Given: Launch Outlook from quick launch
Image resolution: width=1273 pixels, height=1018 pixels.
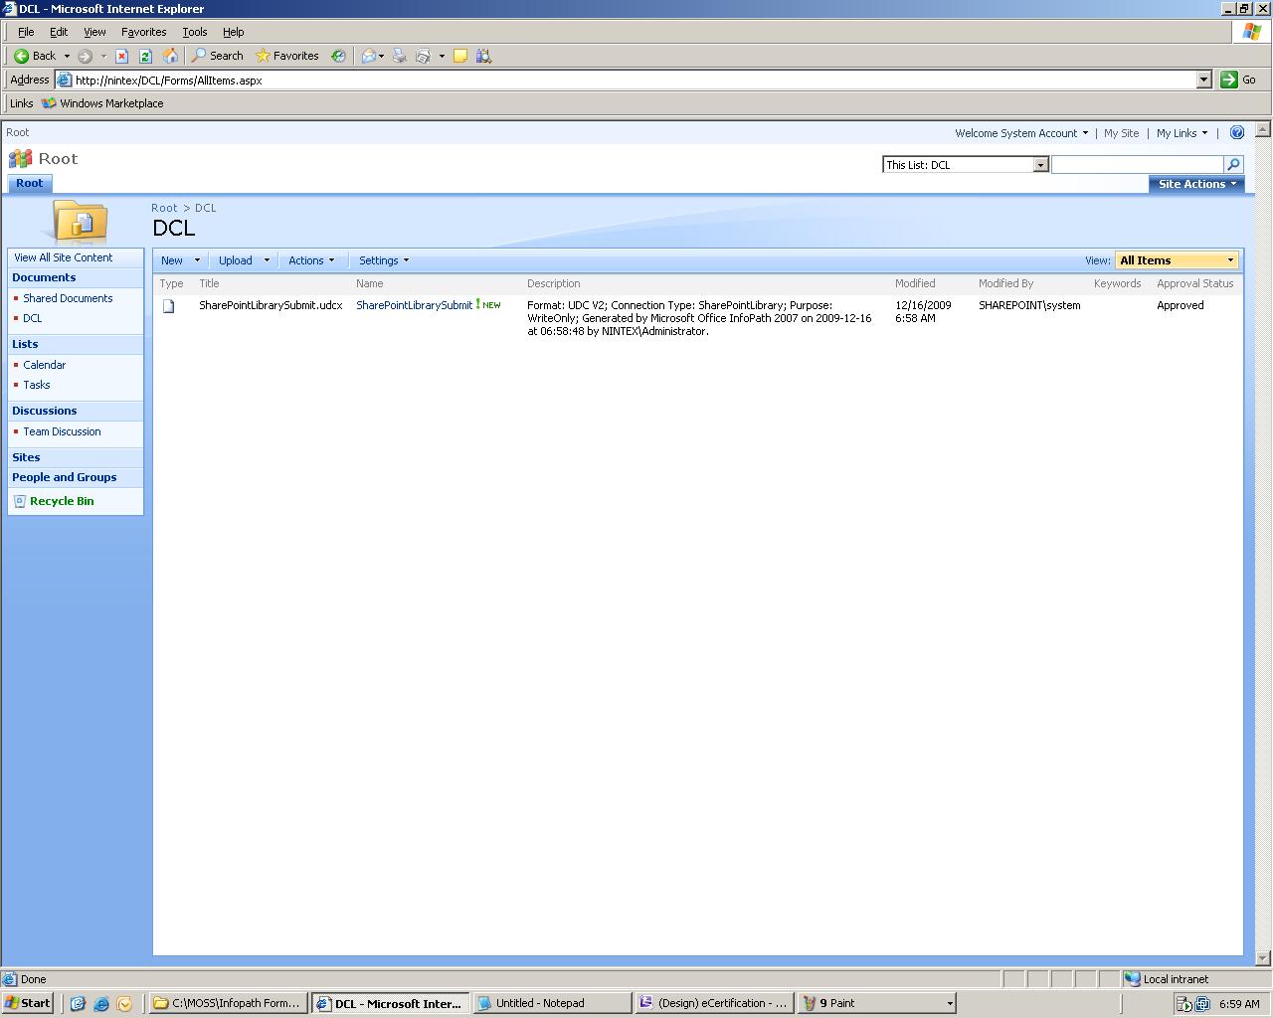Looking at the screenshot, I should pos(124,1003).
